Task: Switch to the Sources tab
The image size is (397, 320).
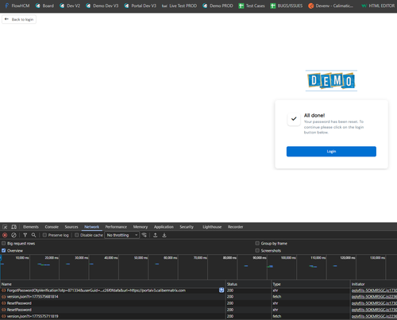Action: click(x=71, y=227)
